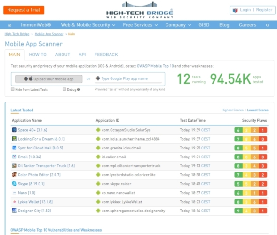
Task: Click Skype app icon
Action: click(14, 184)
